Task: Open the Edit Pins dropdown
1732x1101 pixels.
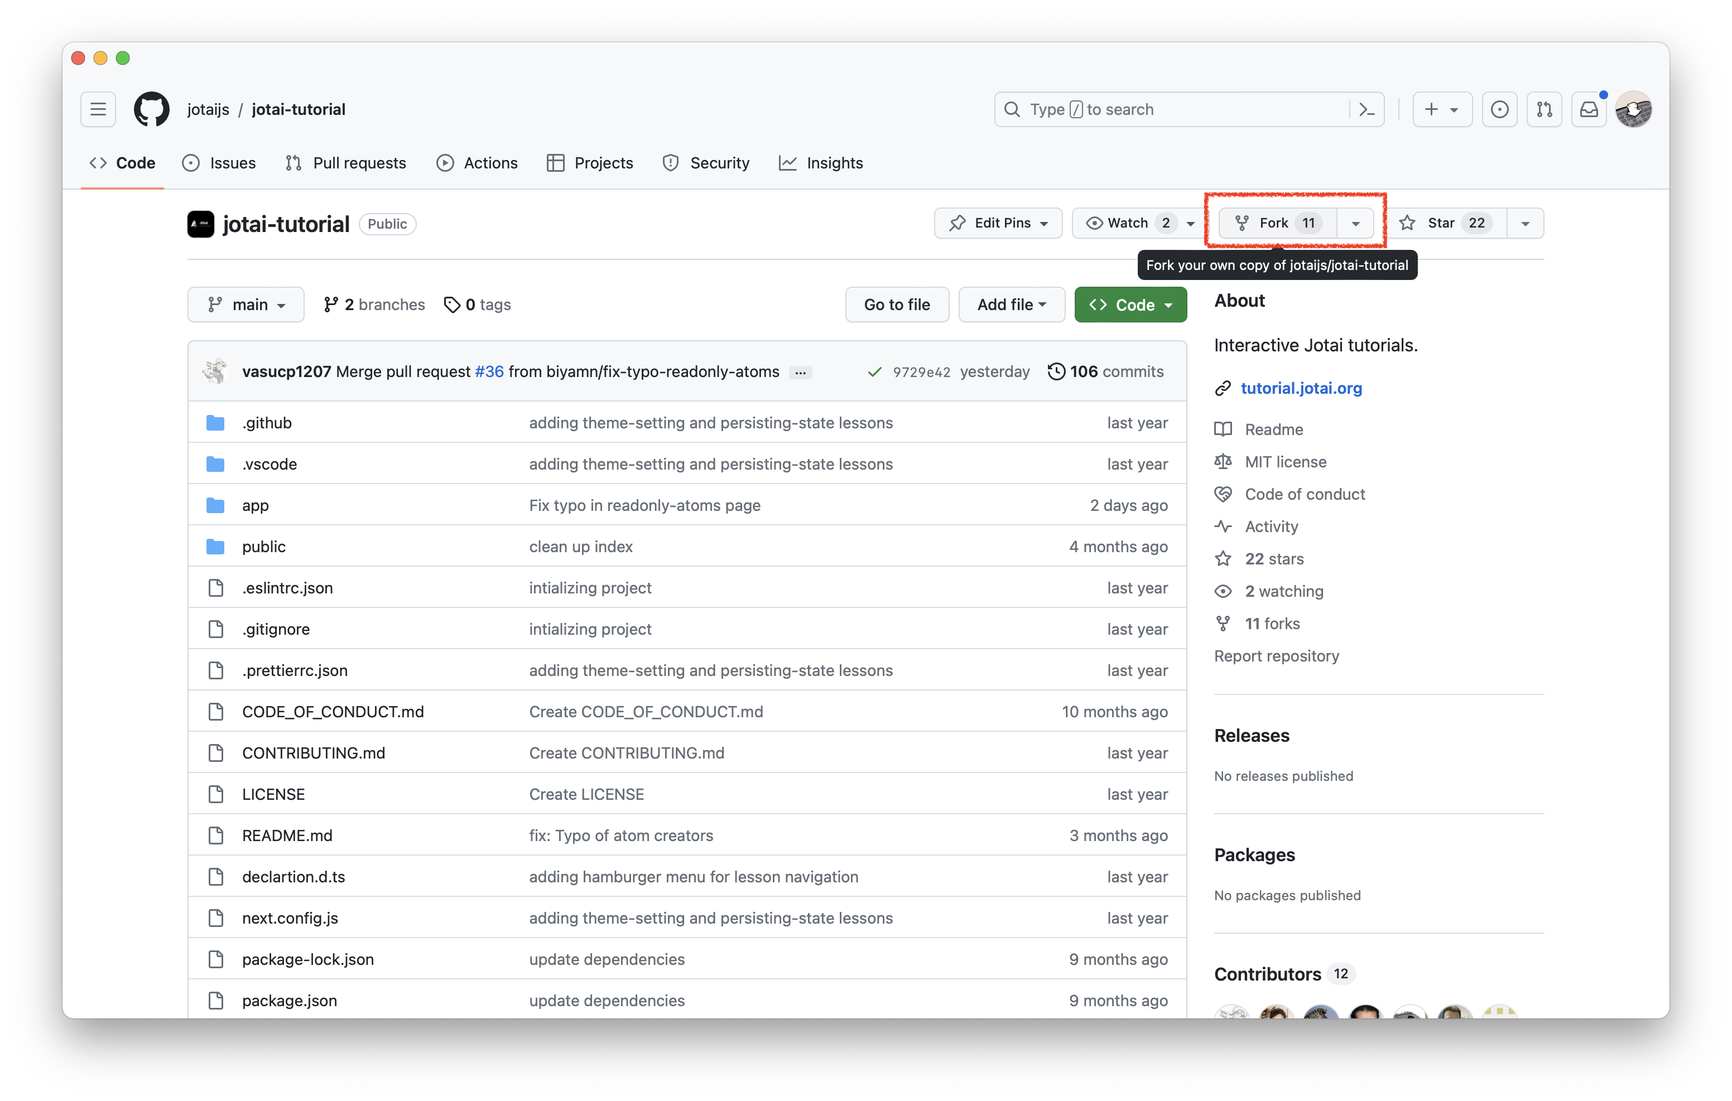Action: point(998,223)
